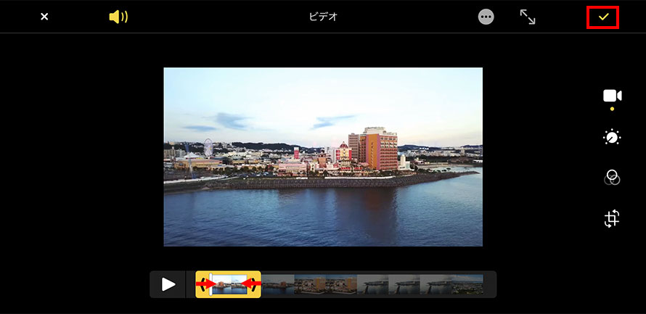This screenshot has height=314, width=646.
Task: Open the filters three-circles tool
Action: (612, 178)
